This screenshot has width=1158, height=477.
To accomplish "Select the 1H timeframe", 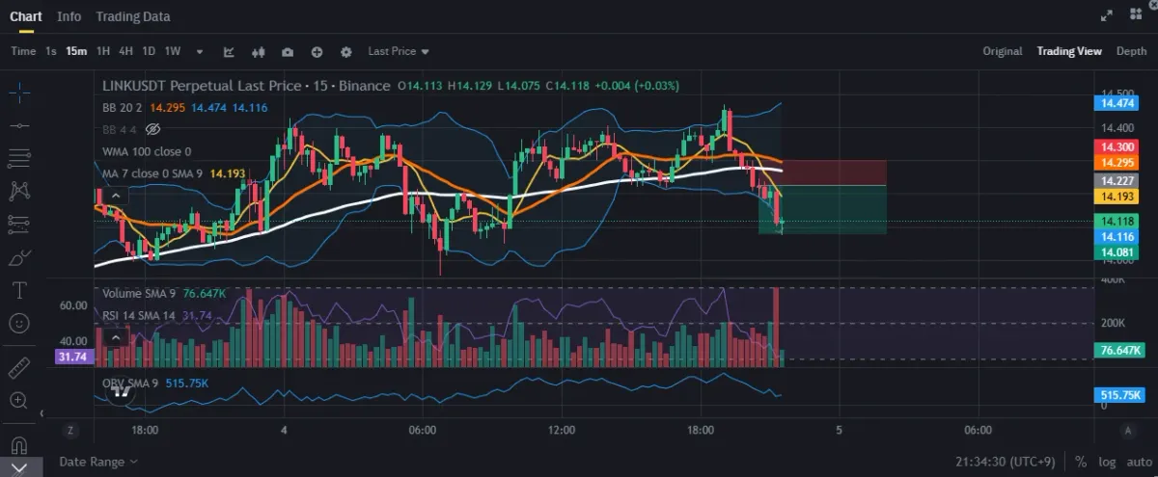I will pos(103,51).
